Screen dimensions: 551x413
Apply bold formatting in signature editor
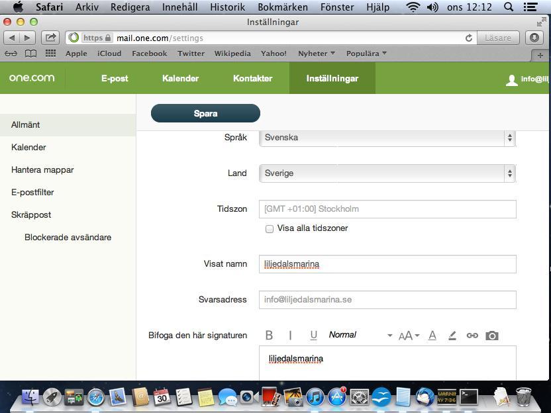[269, 336]
